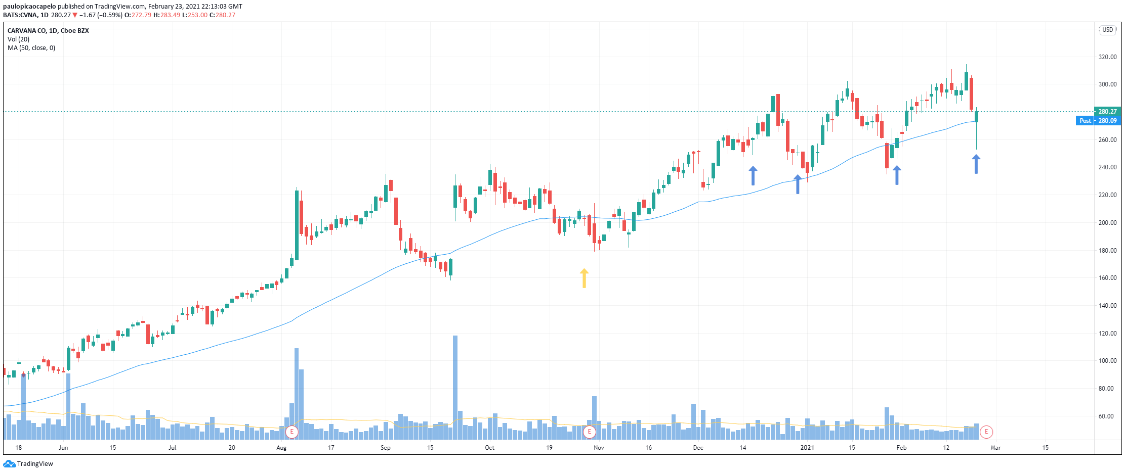1125x473 pixels.
Task: Click the 19 date label on time axis
Action: [549, 448]
